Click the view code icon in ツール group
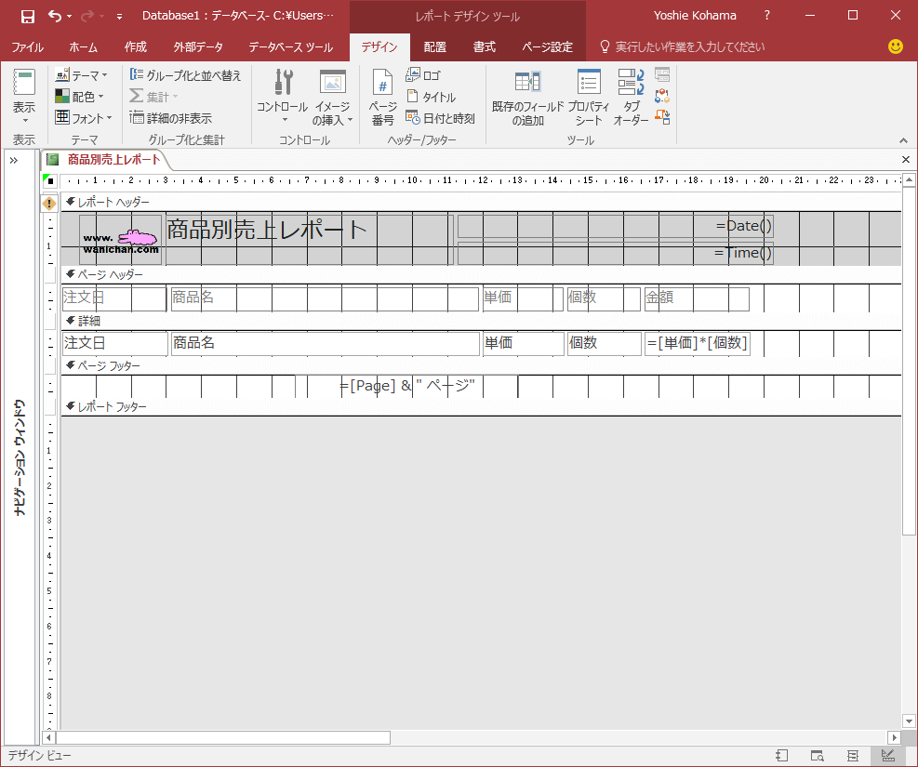918x767 pixels. (x=662, y=96)
